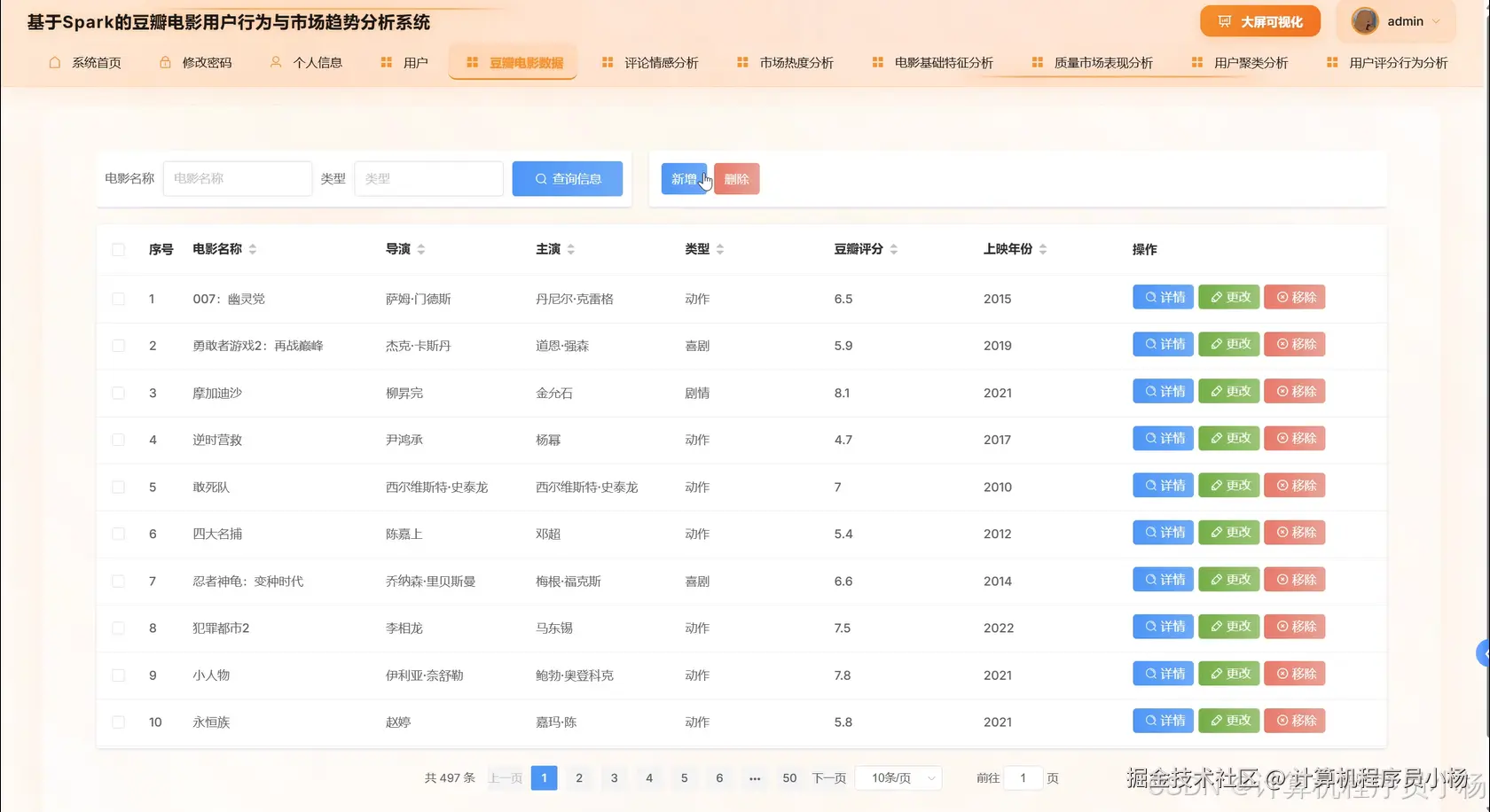Toggle the select-all header checkbox

pyautogui.click(x=118, y=249)
